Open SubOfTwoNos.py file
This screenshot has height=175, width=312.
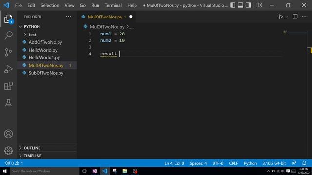pos(47,73)
